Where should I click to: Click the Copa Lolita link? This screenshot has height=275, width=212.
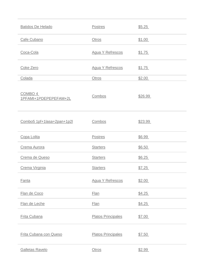[30, 137]
